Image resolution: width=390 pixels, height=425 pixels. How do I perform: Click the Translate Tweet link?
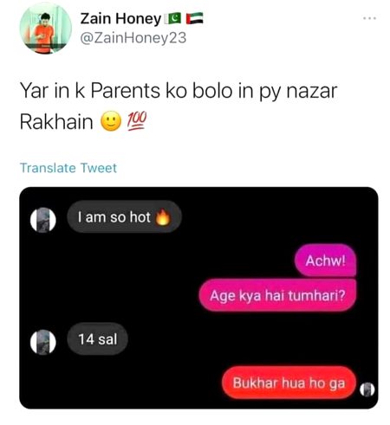(x=68, y=168)
